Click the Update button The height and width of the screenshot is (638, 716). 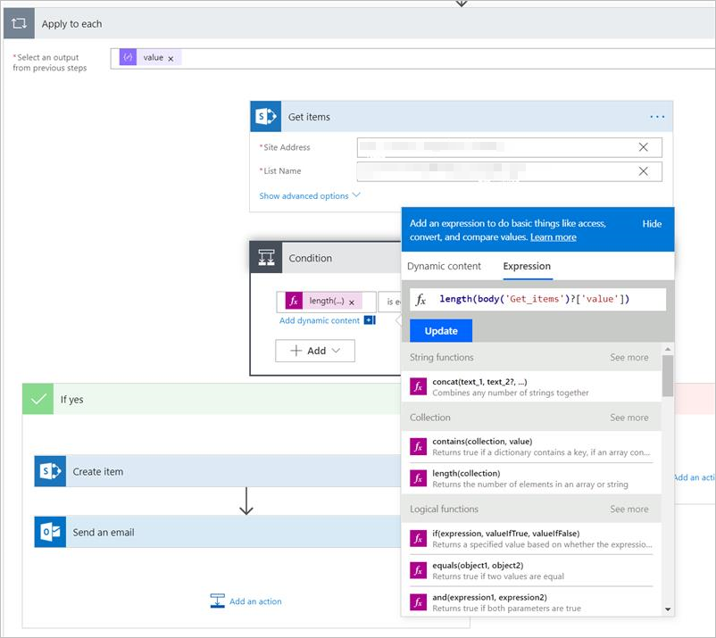(441, 331)
